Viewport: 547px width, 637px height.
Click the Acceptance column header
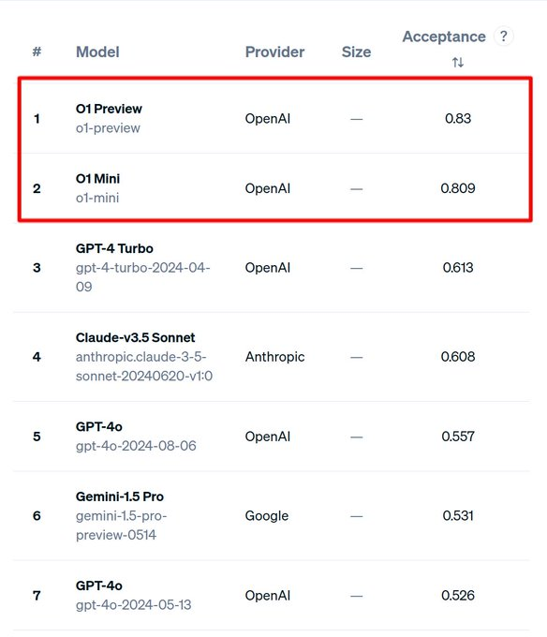click(444, 37)
